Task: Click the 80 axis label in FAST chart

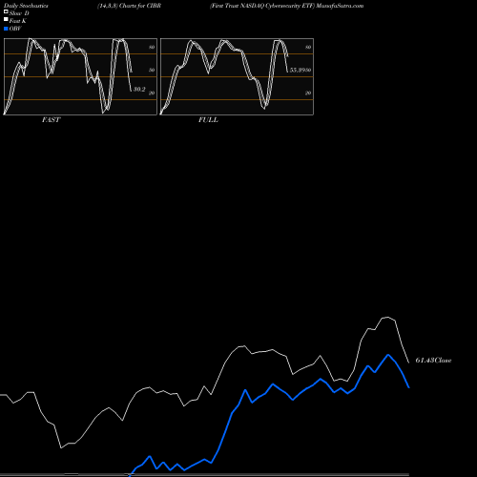Action: click(152, 47)
